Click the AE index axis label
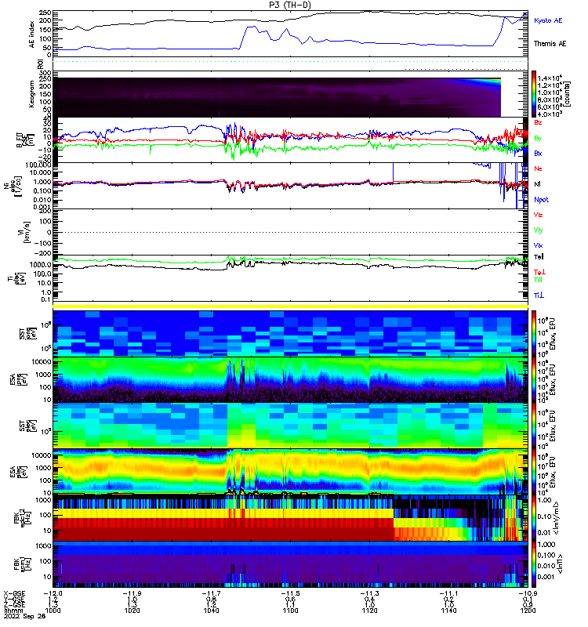 click(31, 34)
